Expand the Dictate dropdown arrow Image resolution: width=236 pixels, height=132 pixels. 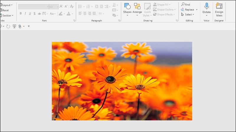tap(206, 16)
